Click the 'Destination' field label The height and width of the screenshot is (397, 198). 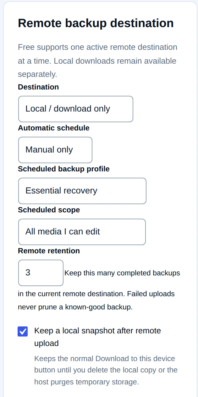pyautogui.click(x=38, y=87)
